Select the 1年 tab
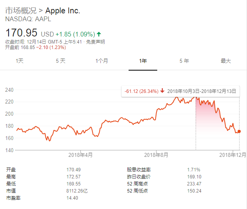This screenshot has height=209, width=247. point(143,61)
